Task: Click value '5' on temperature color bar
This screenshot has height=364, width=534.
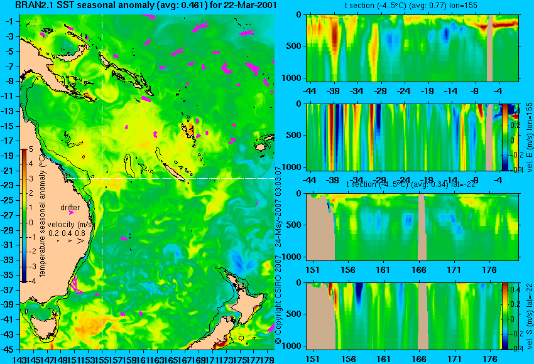Action: (x=31, y=149)
